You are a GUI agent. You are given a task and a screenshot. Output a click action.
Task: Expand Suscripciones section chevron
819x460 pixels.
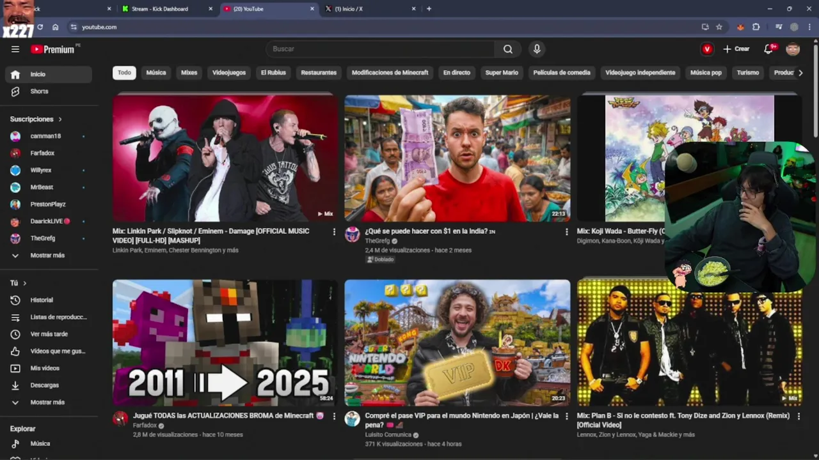(60, 119)
